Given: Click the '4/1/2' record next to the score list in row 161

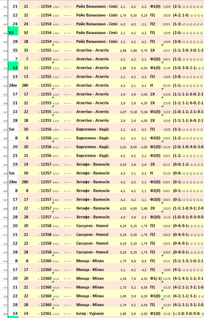Looking at the screenshot, I should pyautogui.click(x=167, y=147).
